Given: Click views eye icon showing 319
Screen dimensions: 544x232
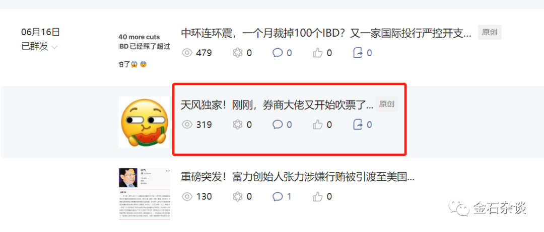Looking at the screenshot, I should tap(187, 125).
